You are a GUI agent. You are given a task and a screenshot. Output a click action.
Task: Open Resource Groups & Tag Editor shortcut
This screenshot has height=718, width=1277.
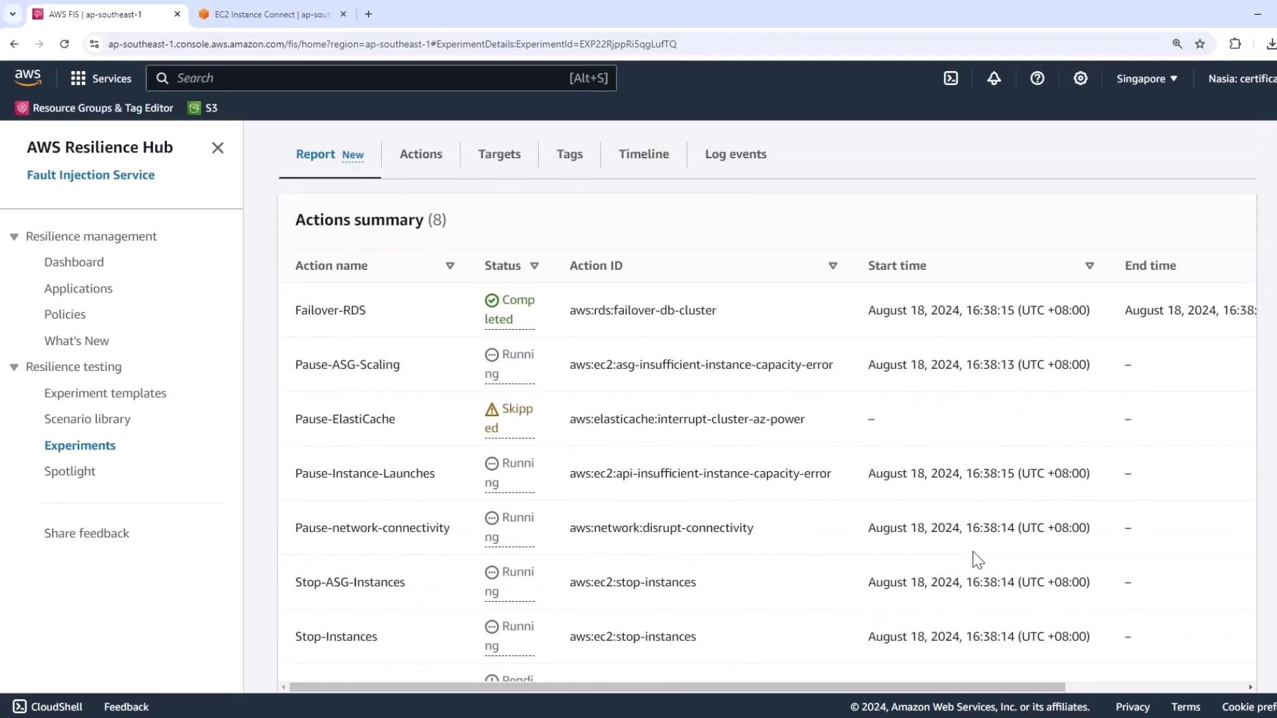[x=94, y=108]
